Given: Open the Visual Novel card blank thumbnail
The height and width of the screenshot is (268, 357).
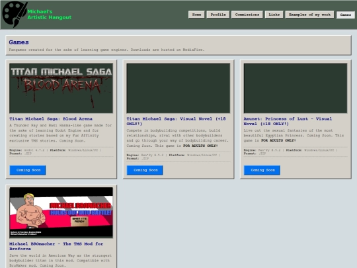Looking at the screenshot, I should 178,89.
